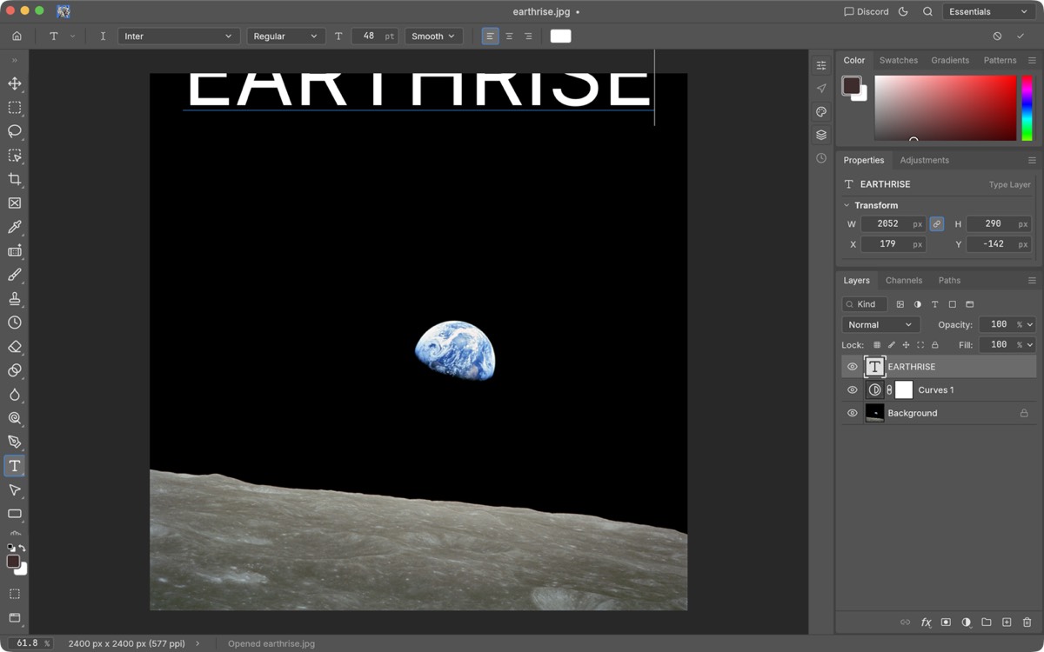Switch to the Patterns tab
Viewport: 1044px width, 652px height.
coord(1000,61)
